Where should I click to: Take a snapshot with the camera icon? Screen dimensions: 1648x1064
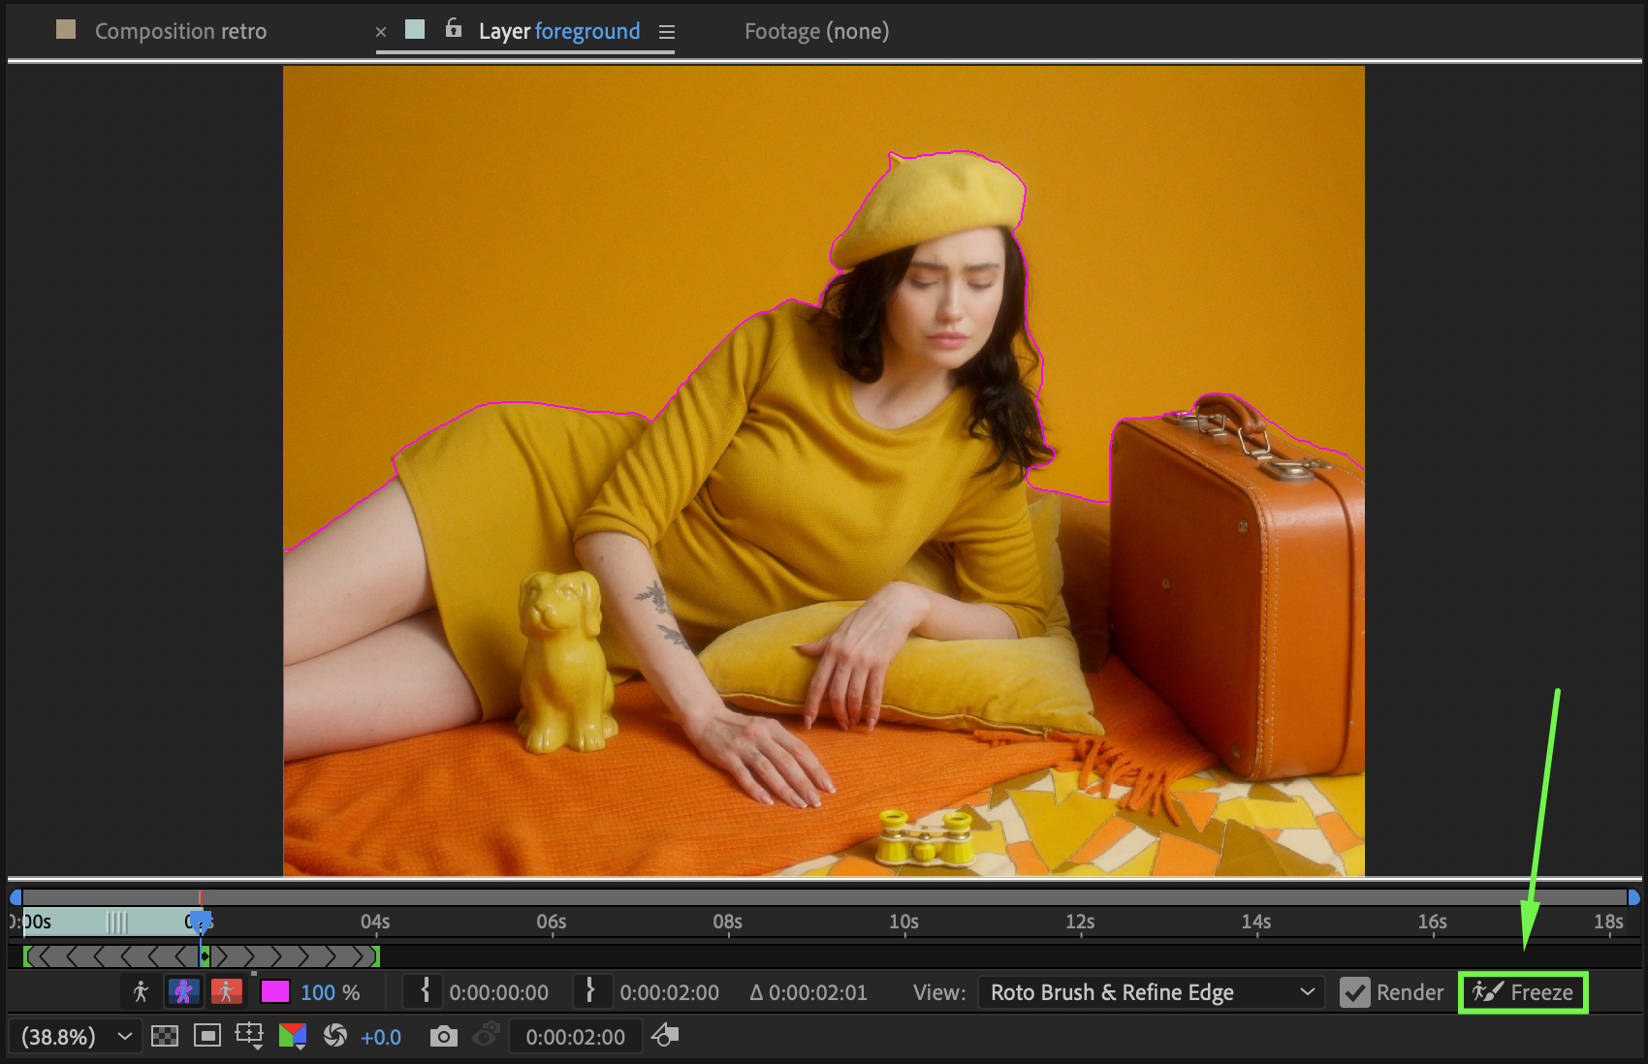(443, 1037)
